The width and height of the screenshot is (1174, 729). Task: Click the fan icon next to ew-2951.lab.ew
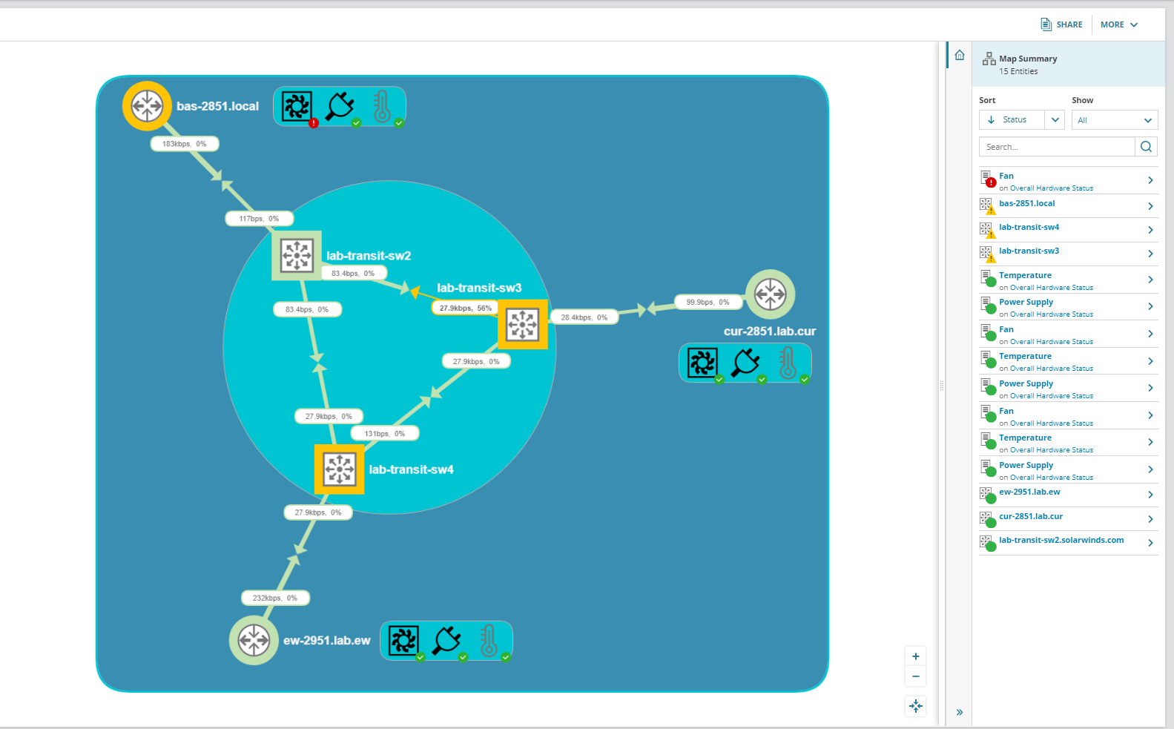tap(403, 641)
